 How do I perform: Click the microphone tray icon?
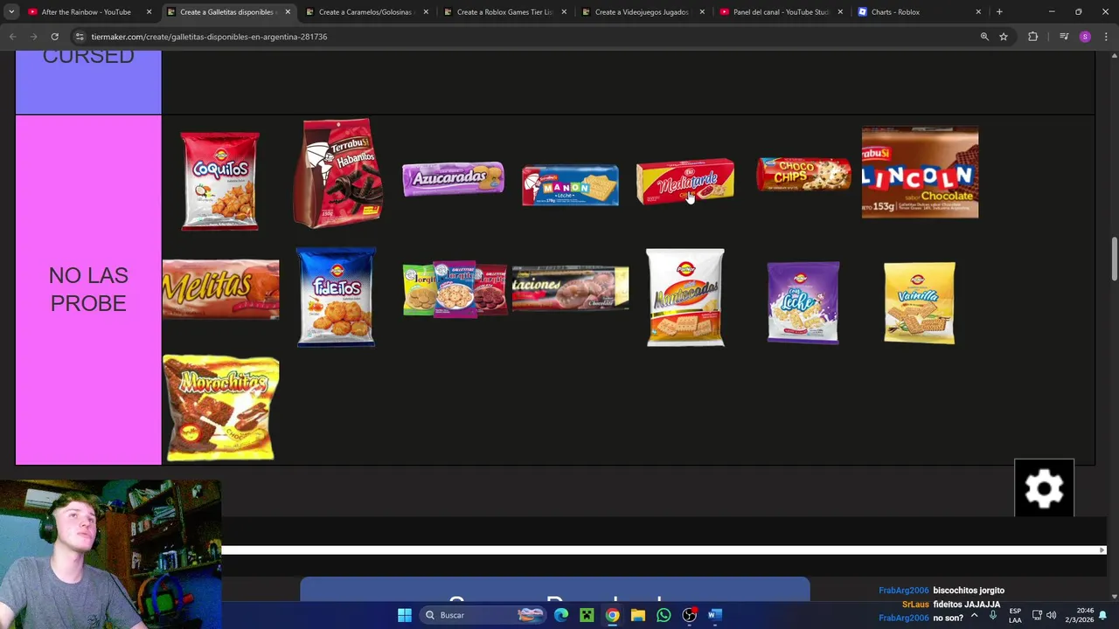pos(993,615)
